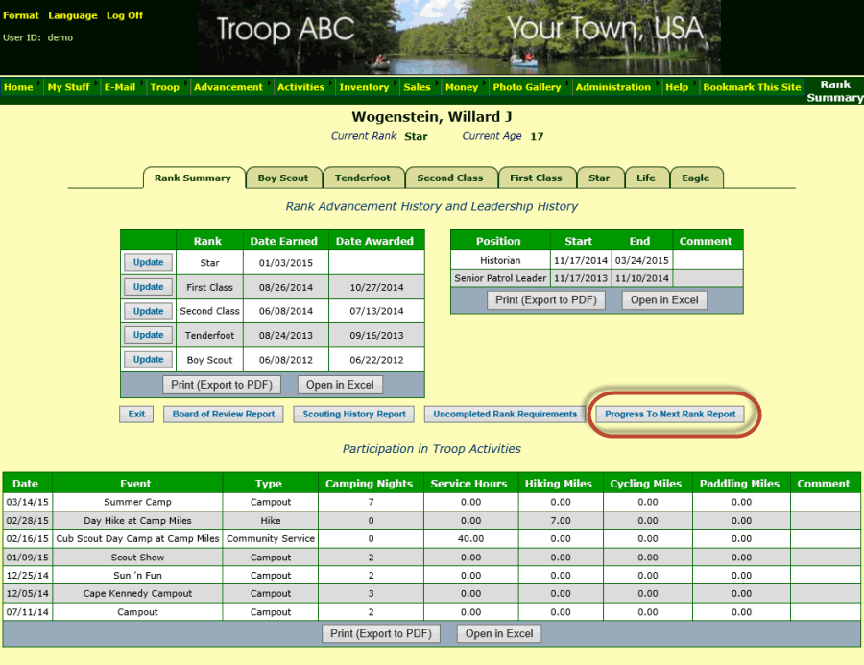Click Update for the Star rank

[x=148, y=262]
